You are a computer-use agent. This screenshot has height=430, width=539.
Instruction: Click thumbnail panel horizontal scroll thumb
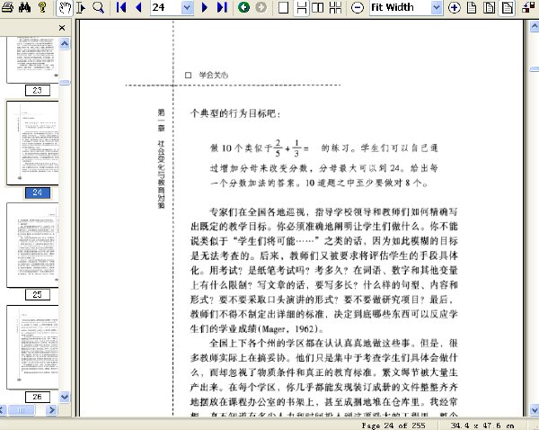point(22,410)
